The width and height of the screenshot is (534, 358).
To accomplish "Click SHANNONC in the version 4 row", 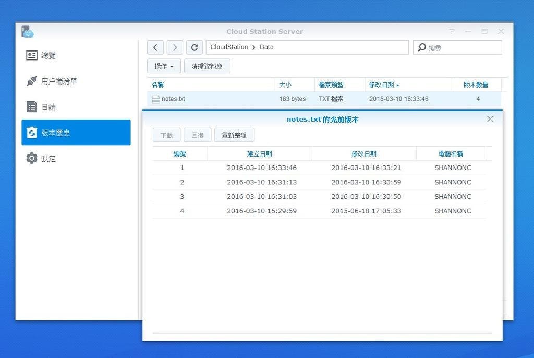I will tap(453, 211).
